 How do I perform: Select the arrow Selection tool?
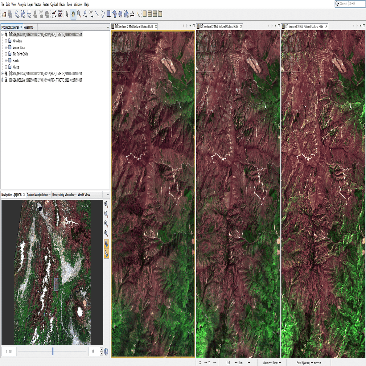(67, 15)
